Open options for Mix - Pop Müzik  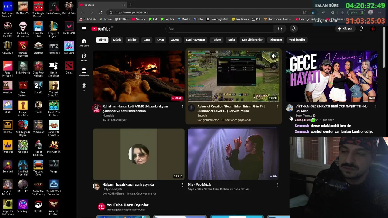(x=278, y=185)
